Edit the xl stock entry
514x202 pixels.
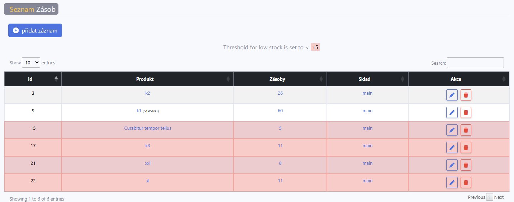[x=452, y=183]
